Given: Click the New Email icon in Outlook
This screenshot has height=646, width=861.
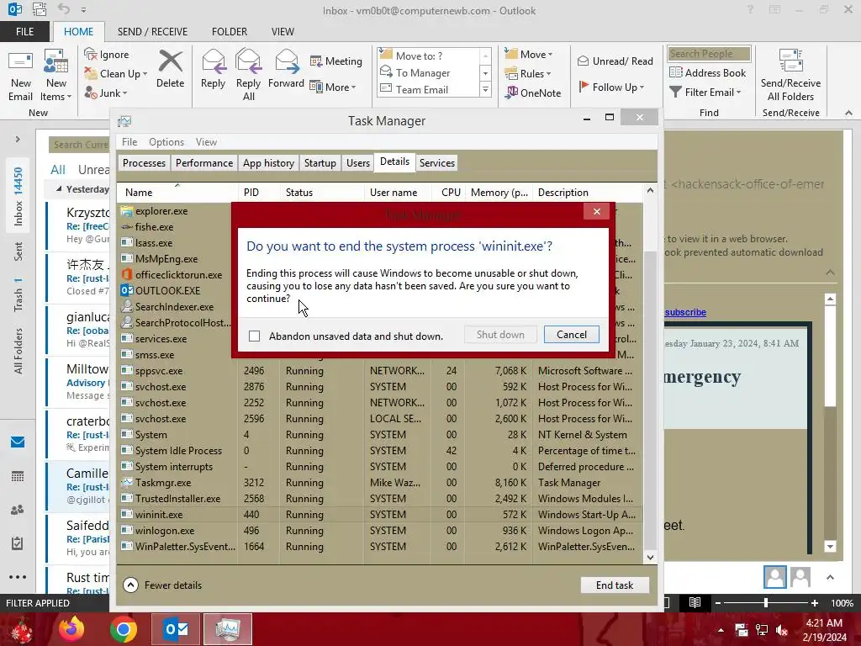Looking at the screenshot, I should pyautogui.click(x=21, y=76).
